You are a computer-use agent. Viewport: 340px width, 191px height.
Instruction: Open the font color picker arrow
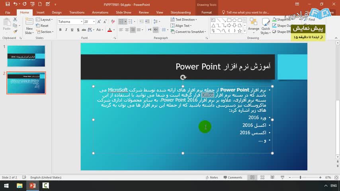coord(114,30)
